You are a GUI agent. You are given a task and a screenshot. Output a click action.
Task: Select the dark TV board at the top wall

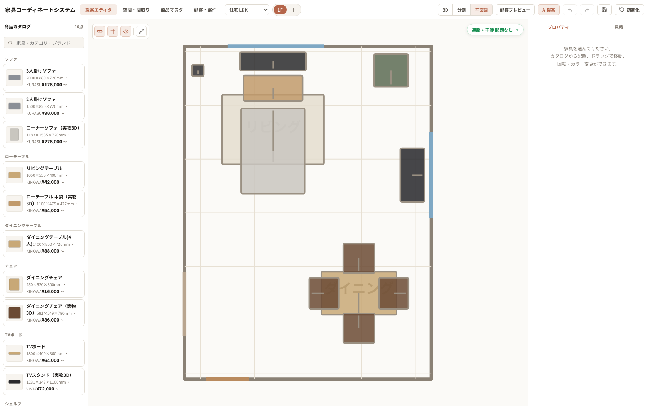pyautogui.click(x=273, y=61)
